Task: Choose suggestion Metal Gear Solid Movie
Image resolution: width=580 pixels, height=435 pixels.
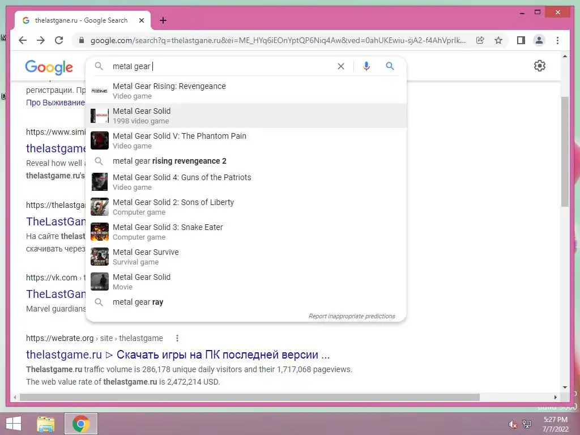Action: (x=246, y=282)
